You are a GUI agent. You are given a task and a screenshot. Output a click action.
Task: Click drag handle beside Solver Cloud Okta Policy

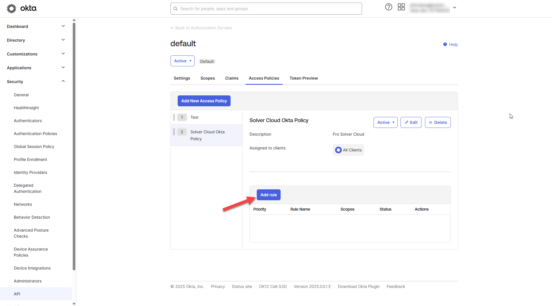174,132
